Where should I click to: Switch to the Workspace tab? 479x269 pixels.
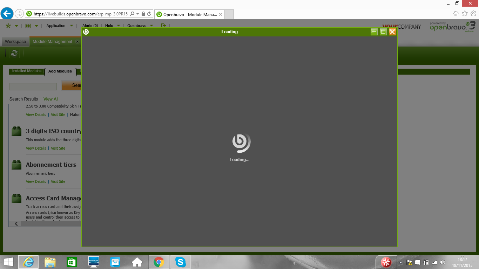coord(15,42)
